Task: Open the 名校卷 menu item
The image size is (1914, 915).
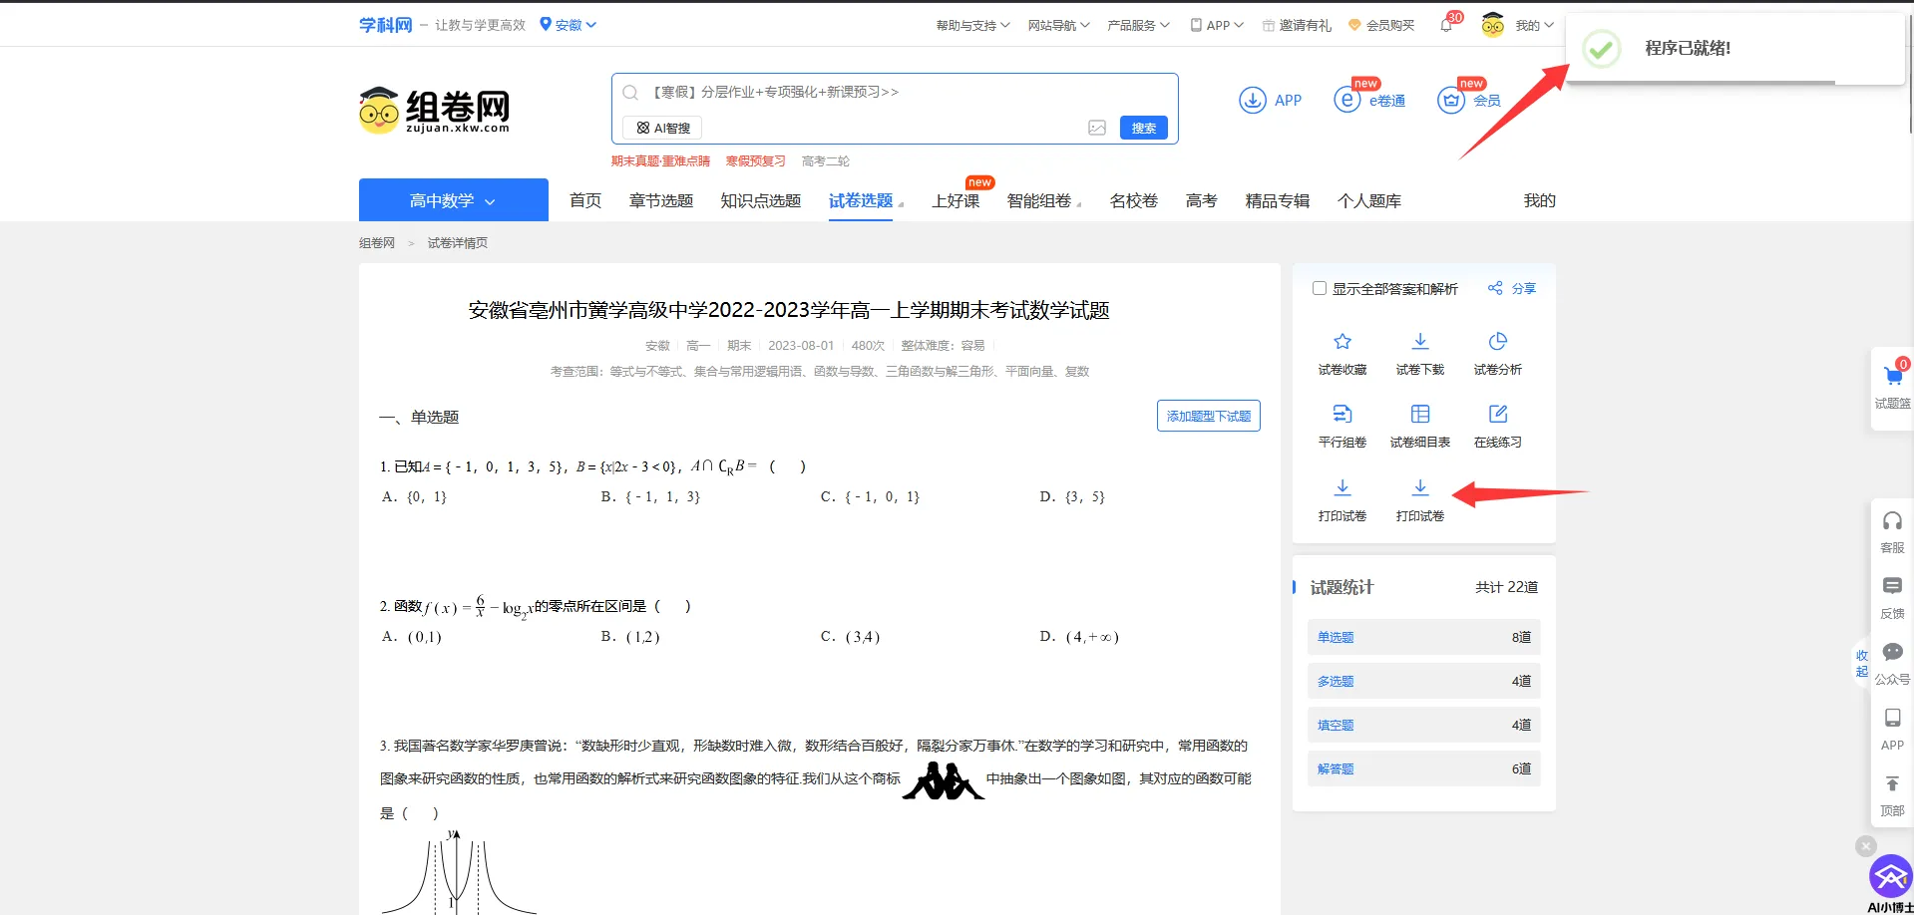Action: 1133,200
